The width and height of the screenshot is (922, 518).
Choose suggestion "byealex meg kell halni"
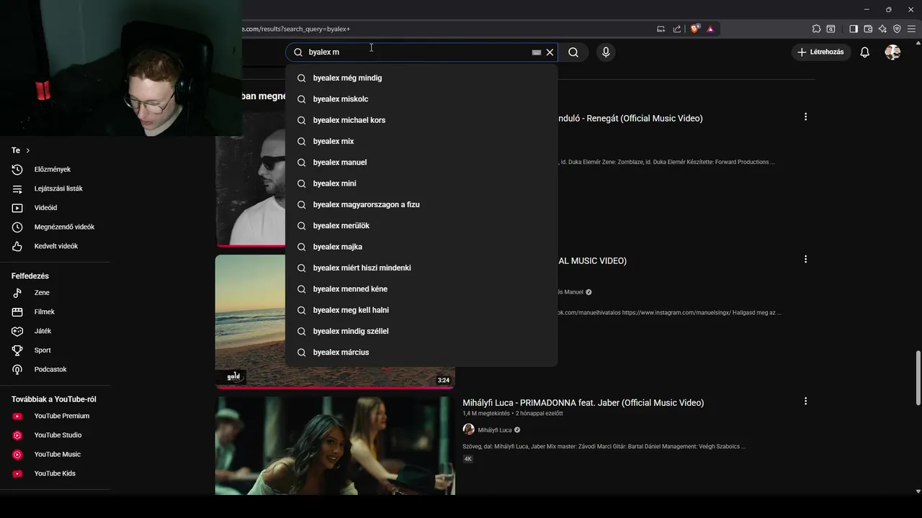coord(421,310)
